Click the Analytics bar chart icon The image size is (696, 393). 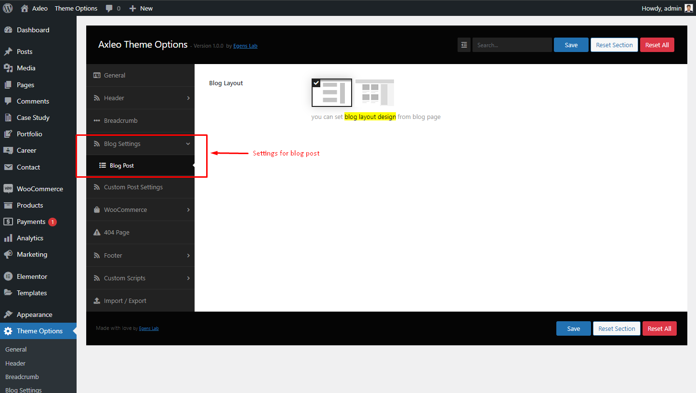(8, 238)
